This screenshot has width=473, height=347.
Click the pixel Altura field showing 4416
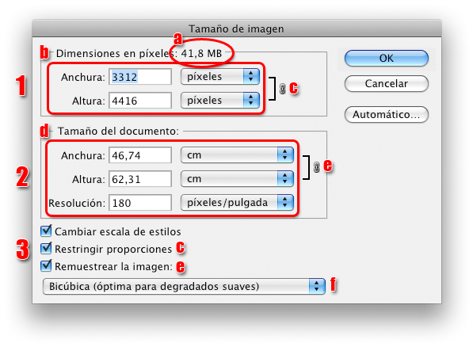(140, 101)
